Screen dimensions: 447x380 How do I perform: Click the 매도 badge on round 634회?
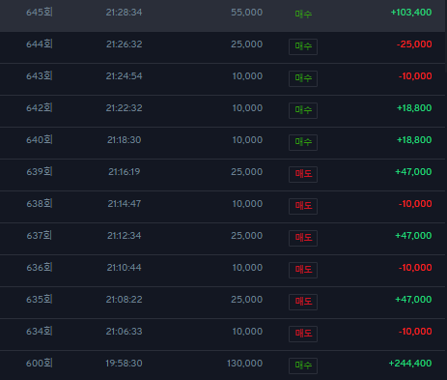303,334
